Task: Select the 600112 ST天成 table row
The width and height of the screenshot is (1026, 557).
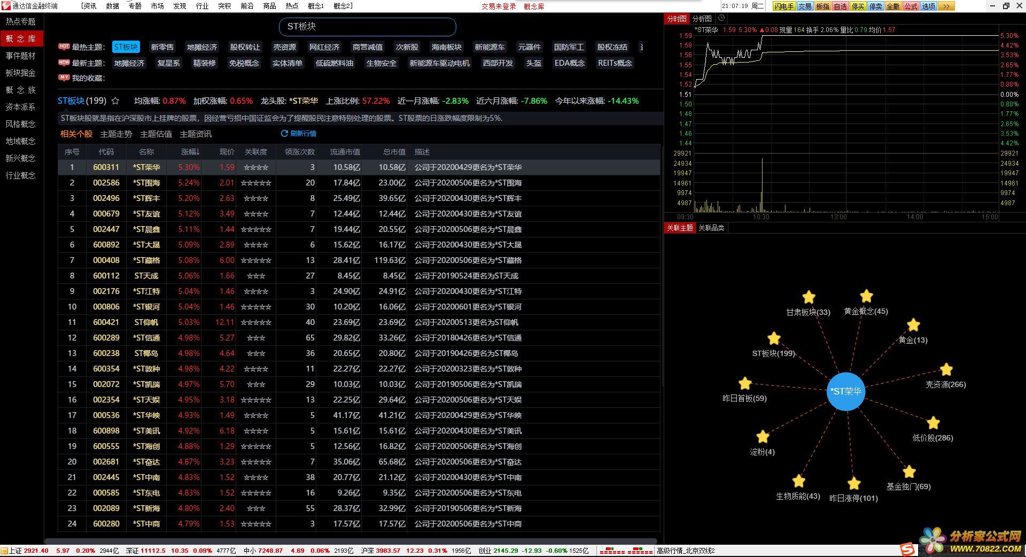Action: click(359, 276)
